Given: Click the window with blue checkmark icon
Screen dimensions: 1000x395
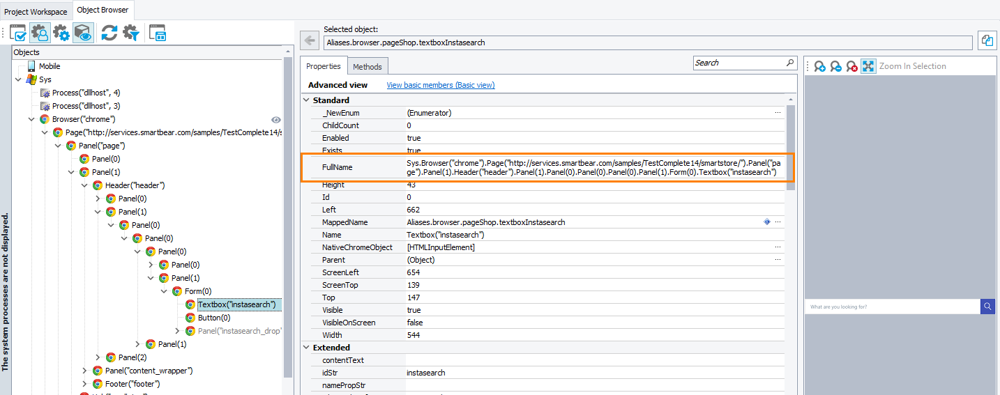Looking at the screenshot, I should [17, 33].
